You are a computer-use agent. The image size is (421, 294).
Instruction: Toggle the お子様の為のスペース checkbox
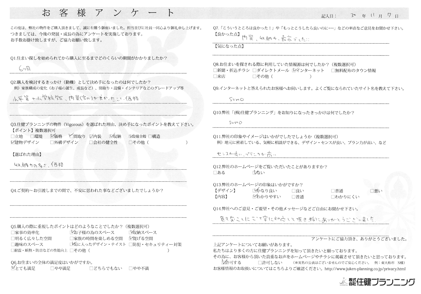coord(71,233)
